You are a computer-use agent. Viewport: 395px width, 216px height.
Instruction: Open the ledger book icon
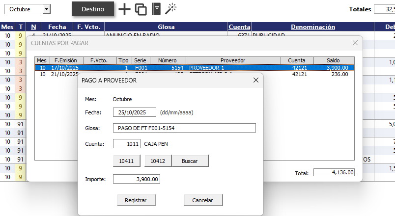(156, 9)
